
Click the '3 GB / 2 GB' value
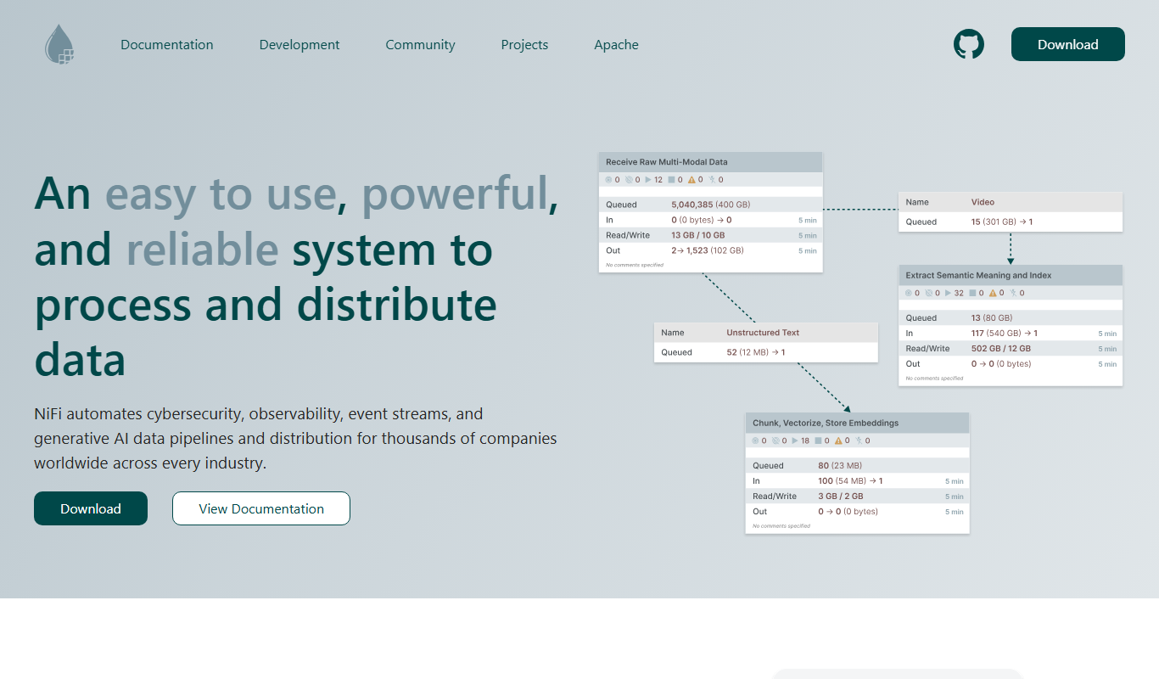pyautogui.click(x=841, y=497)
